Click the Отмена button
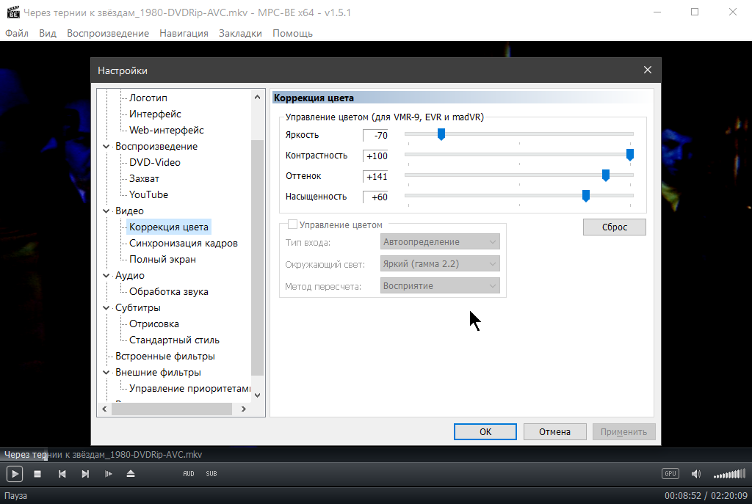Screen dimensions: 752x504 (555, 431)
